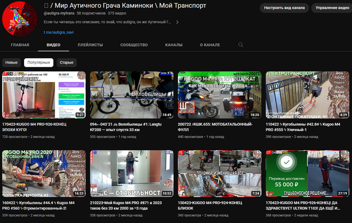This screenshot has height=223, width=352.
Task: Click the channel search magnifier icon
Action: [241, 45]
